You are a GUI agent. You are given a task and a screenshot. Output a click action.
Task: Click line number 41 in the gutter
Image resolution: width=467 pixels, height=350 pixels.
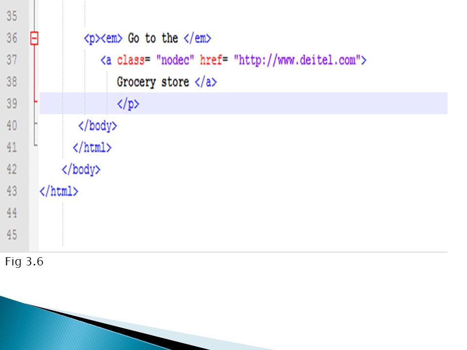click(x=12, y=147)
